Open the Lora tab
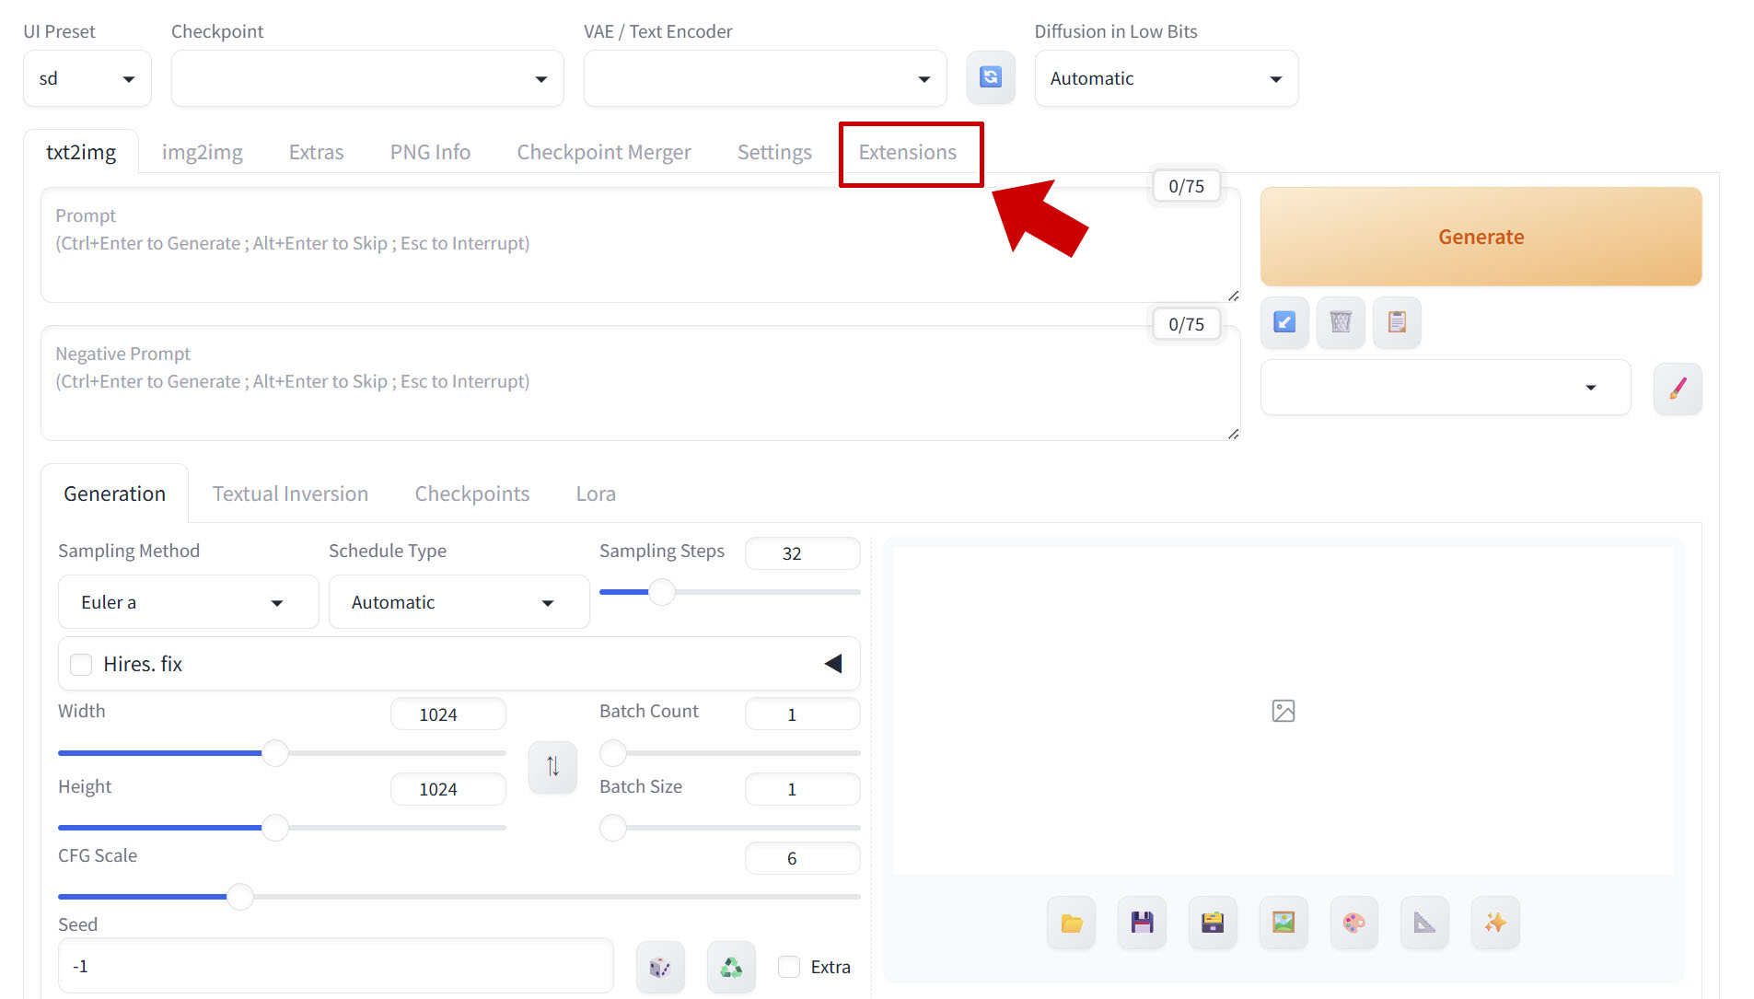The image size is (1754, 999). click(595, 494)
